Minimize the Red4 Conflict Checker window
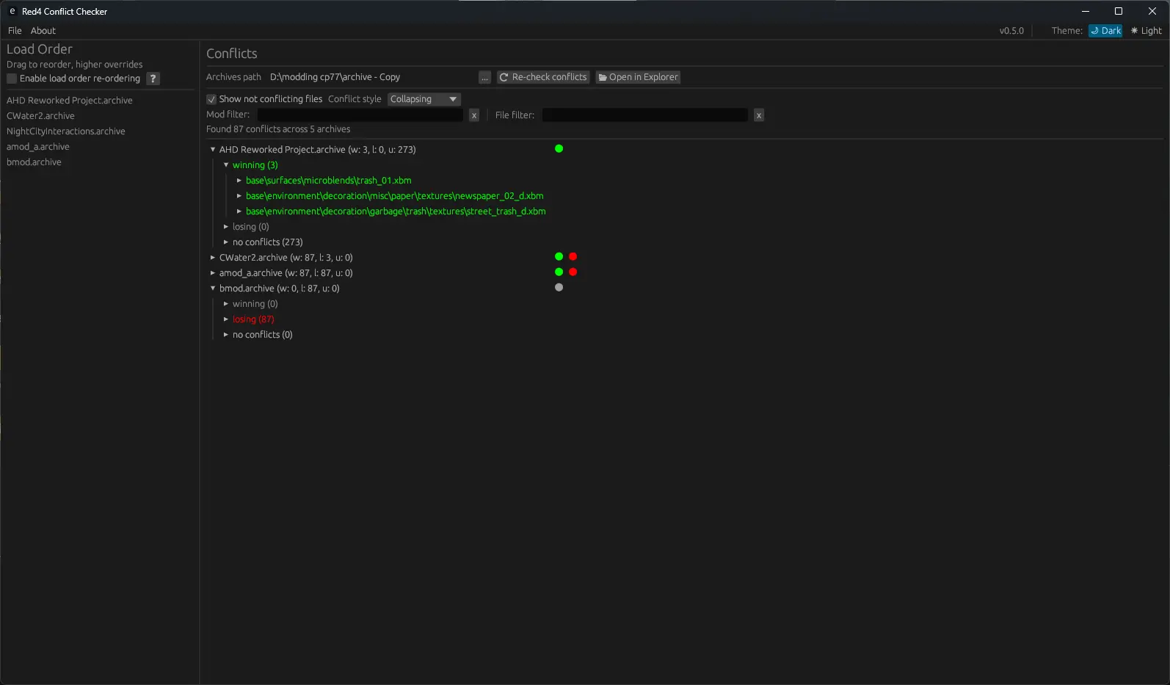 [x=1085, y=11]
